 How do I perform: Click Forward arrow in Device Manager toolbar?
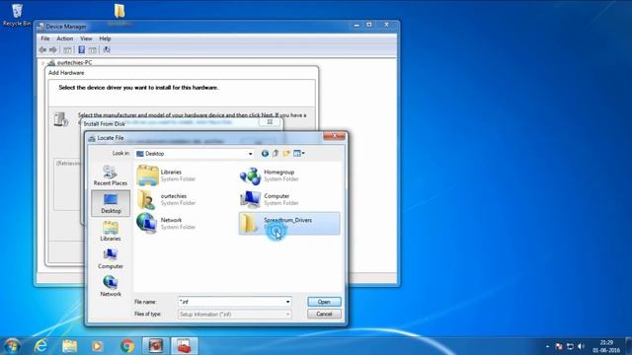click(x=52, y=50)
